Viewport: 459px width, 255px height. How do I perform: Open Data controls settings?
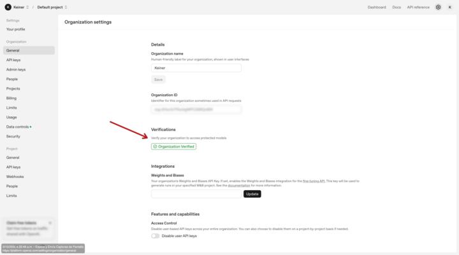pyautogui.click(x=17, y=127)
